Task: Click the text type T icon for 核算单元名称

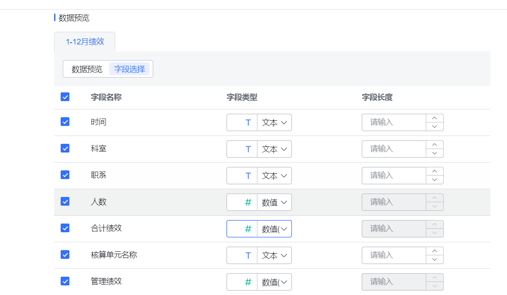Action: 248,255
